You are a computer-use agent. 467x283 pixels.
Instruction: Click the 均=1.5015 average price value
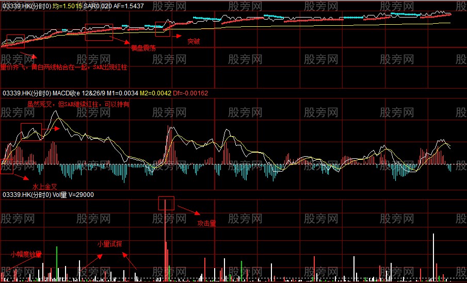point(67,6)
